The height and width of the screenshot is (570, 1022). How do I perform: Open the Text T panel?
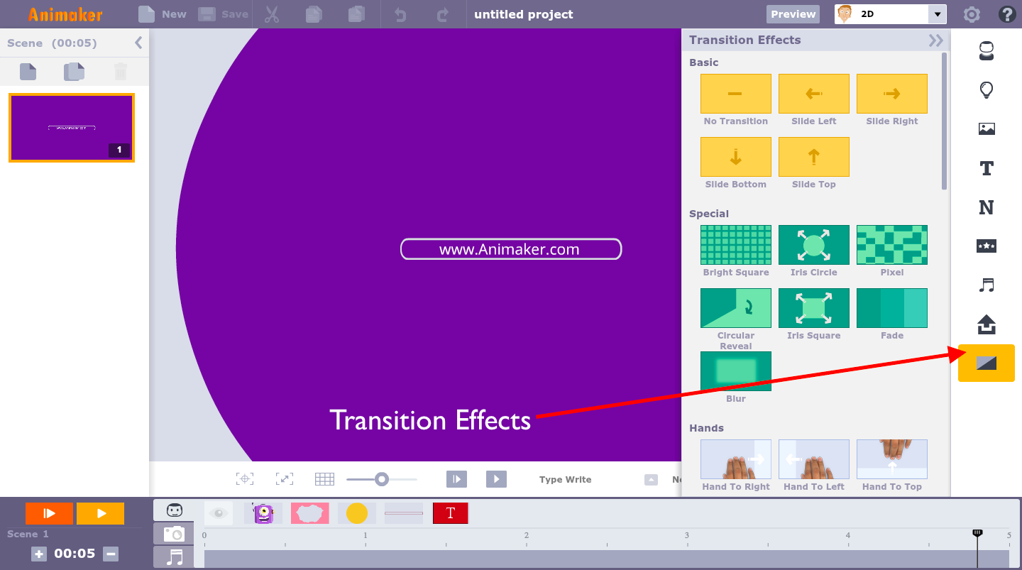(986, 168)
